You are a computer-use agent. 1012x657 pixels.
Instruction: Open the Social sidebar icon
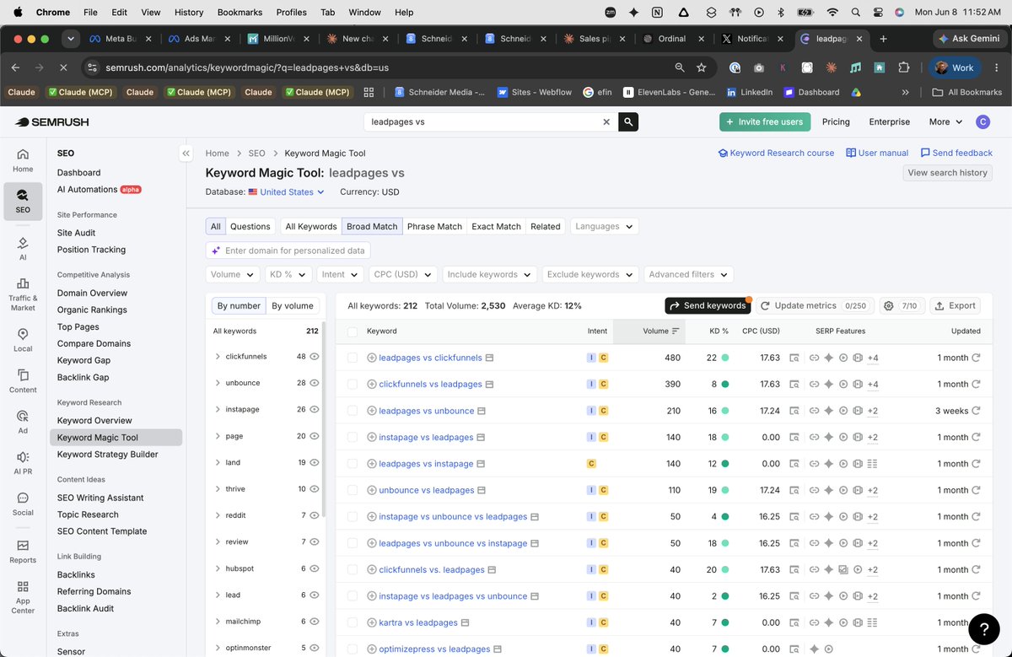tap(23, 504)
